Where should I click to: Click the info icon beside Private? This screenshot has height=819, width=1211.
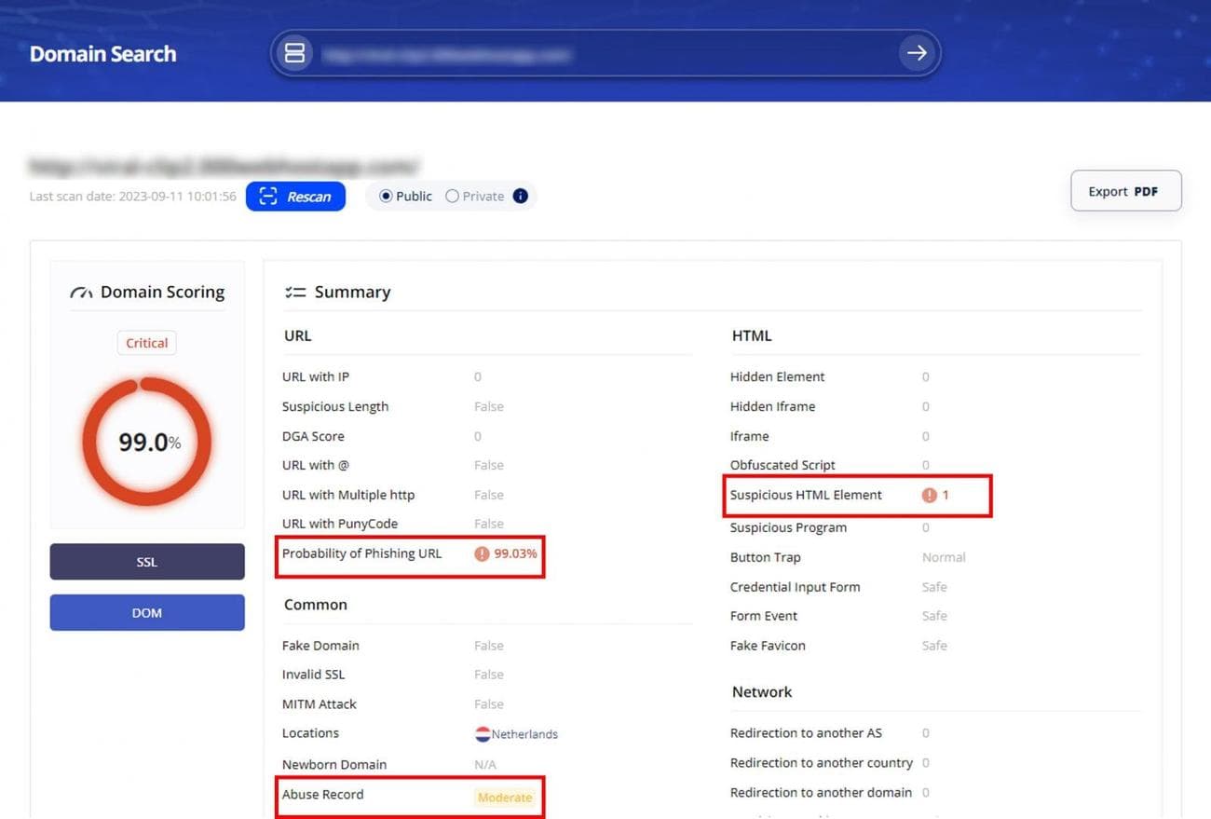pos(521,196)
